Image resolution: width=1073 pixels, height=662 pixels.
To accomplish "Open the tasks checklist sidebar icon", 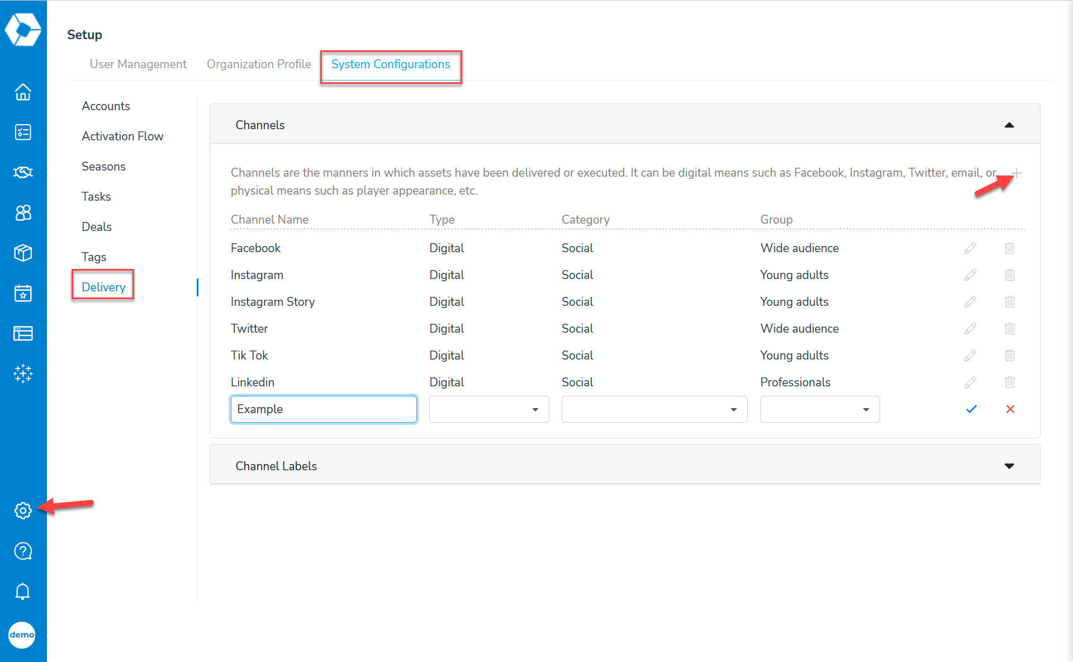I will coord(23,132).
